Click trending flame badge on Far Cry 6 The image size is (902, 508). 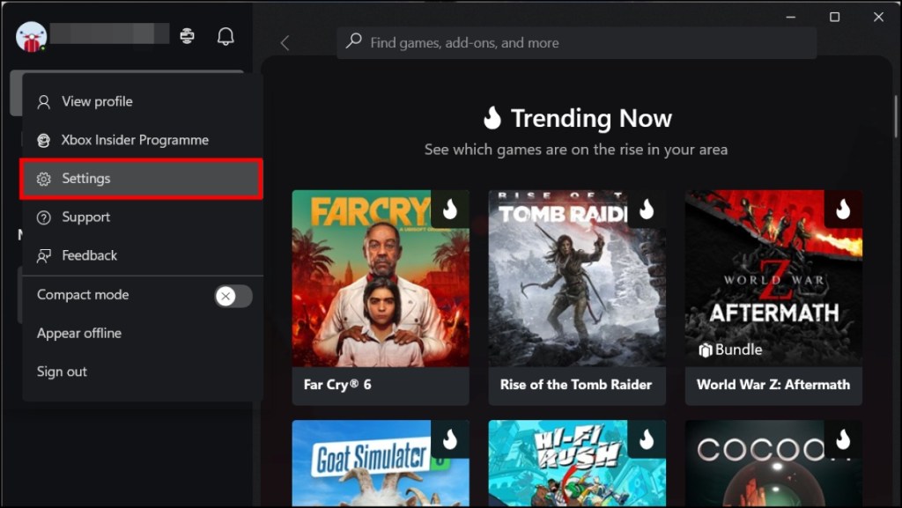click(x=450, y=210)
